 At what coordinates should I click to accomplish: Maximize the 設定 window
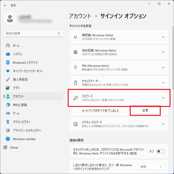159,4
